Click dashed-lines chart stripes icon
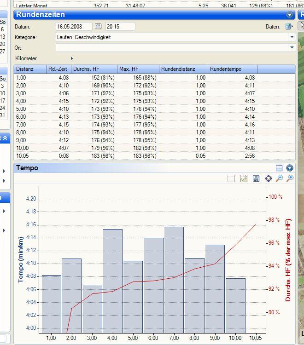This screenshot has width=304, height=345. pyautogui.click(x=231, y=178)
